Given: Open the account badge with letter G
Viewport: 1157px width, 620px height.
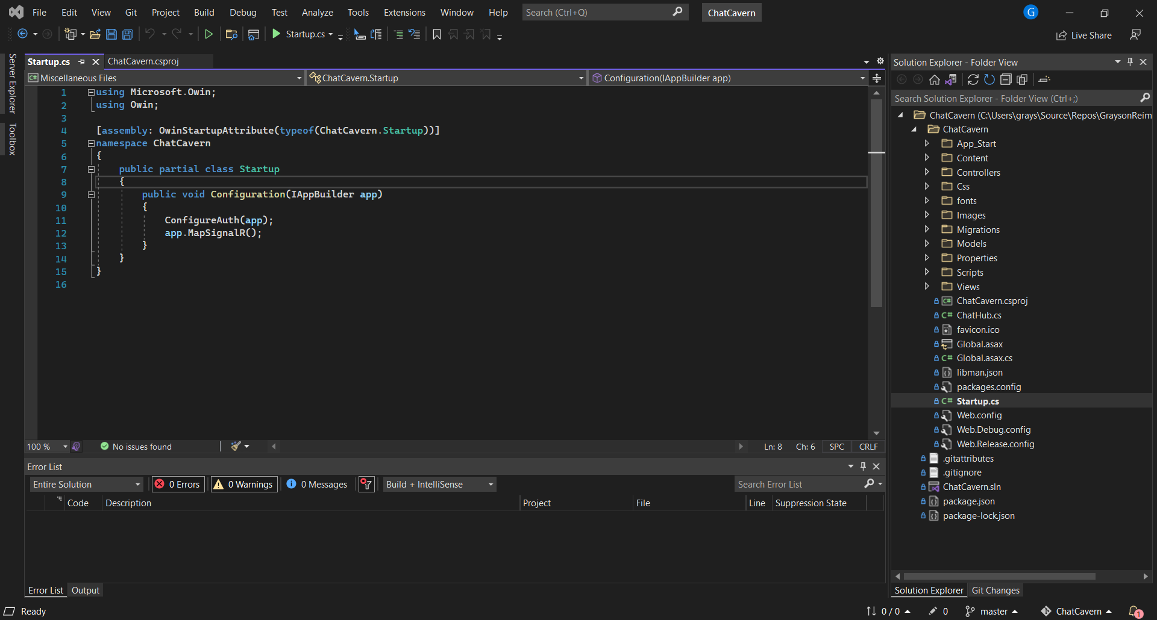Looking at the screenshot, I should [1031, 12].
